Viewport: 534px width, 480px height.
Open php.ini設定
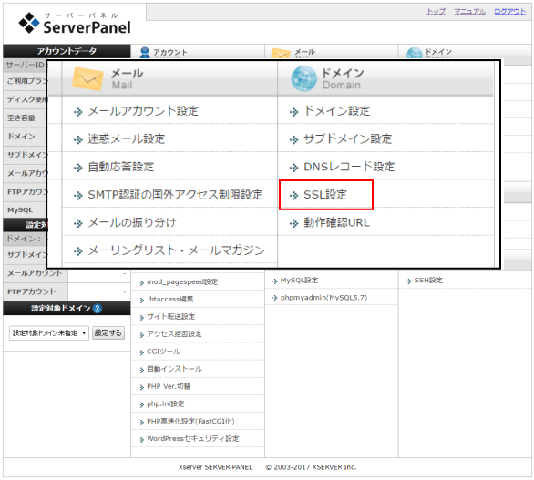[166, 403]
